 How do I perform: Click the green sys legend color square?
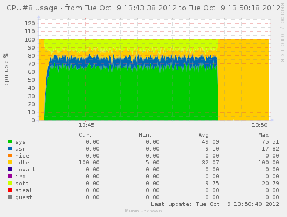tap(10, 141)
